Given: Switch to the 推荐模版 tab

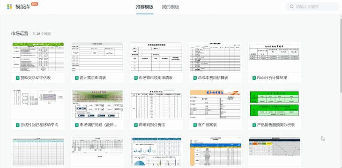Looking at the screenshot, I should (145, 7).
